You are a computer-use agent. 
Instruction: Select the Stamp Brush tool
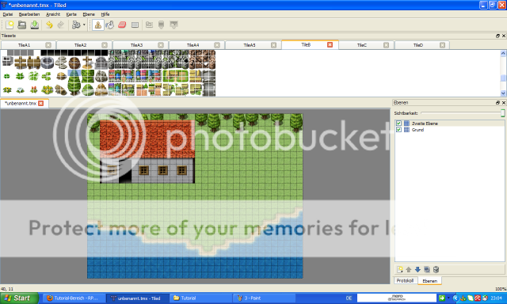[98, 25]
